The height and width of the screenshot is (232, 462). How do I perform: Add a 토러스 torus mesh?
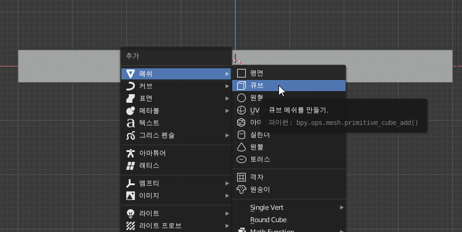coord(289,159)
